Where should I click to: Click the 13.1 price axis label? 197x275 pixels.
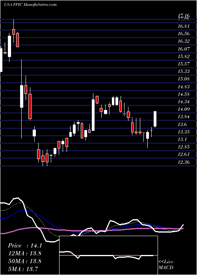[182, 139]
